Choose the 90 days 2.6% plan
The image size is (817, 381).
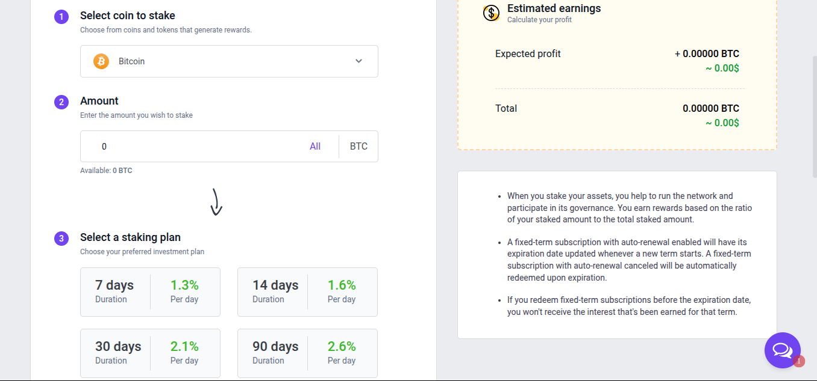coord(307,353)
